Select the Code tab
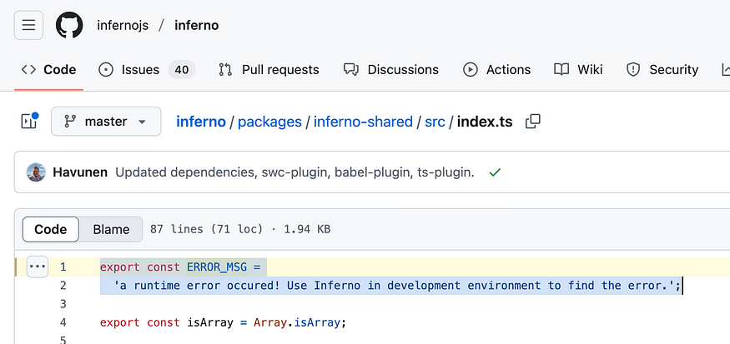The height and width of the screenshot is (344, 730). tap(49, 70)
